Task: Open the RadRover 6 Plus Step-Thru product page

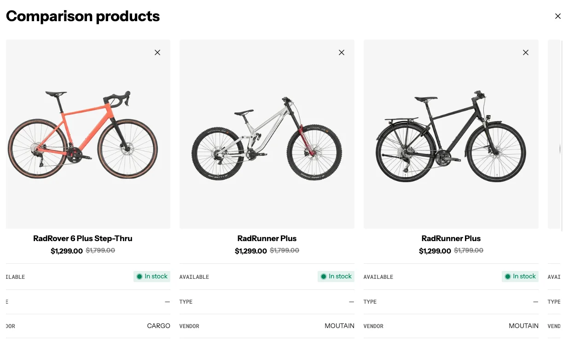Action: [x=83, y=238]
